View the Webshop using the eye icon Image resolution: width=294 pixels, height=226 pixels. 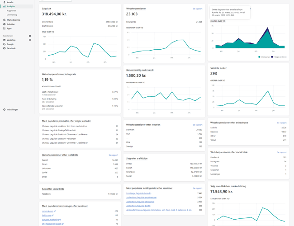click(30, 40)
